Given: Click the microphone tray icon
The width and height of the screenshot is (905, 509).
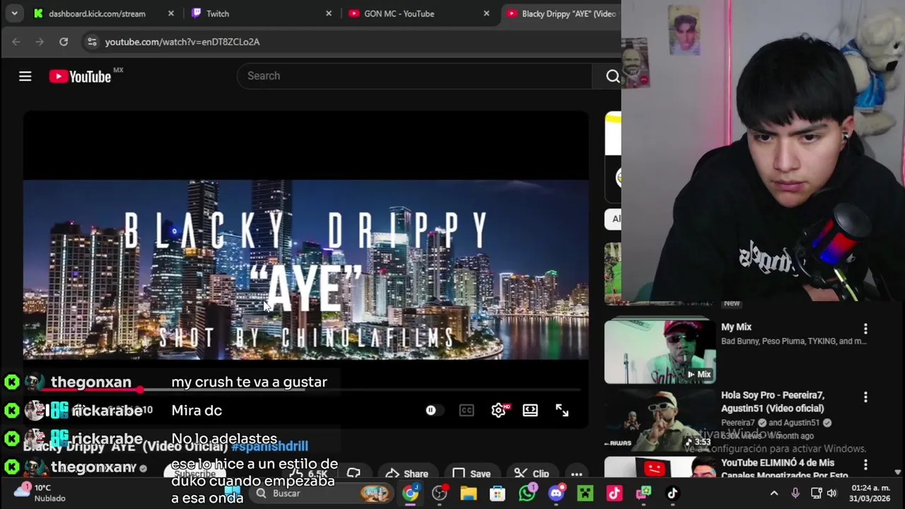Looking at the screenshot, I should [795, 493].
